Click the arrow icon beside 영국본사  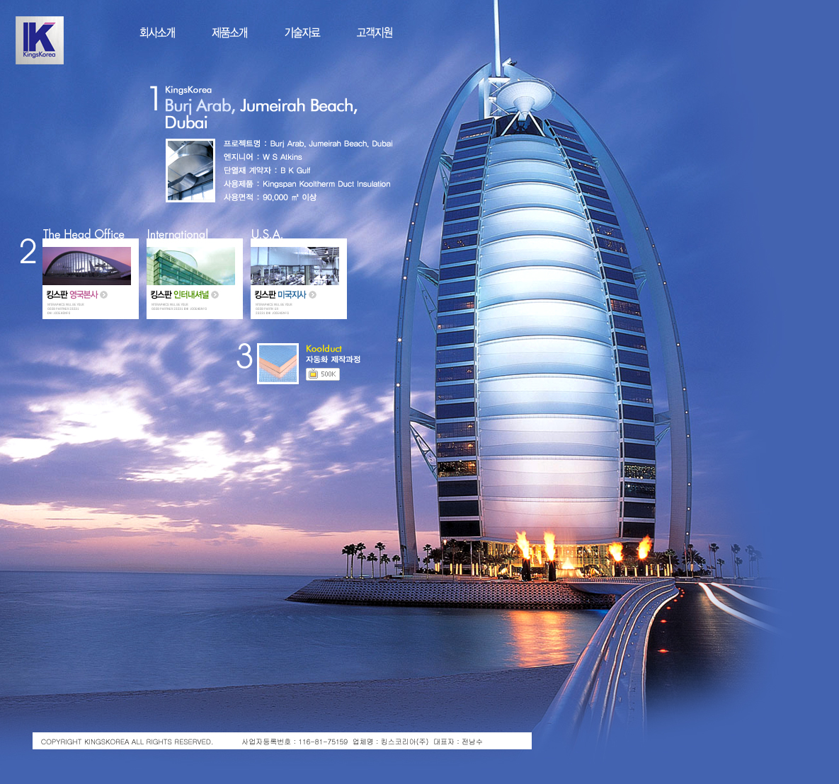[104, 295]
